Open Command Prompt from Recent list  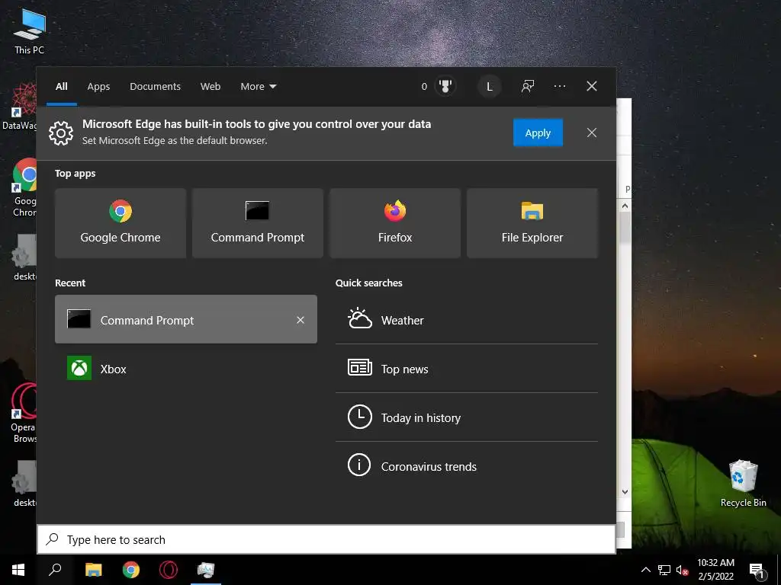186,319
